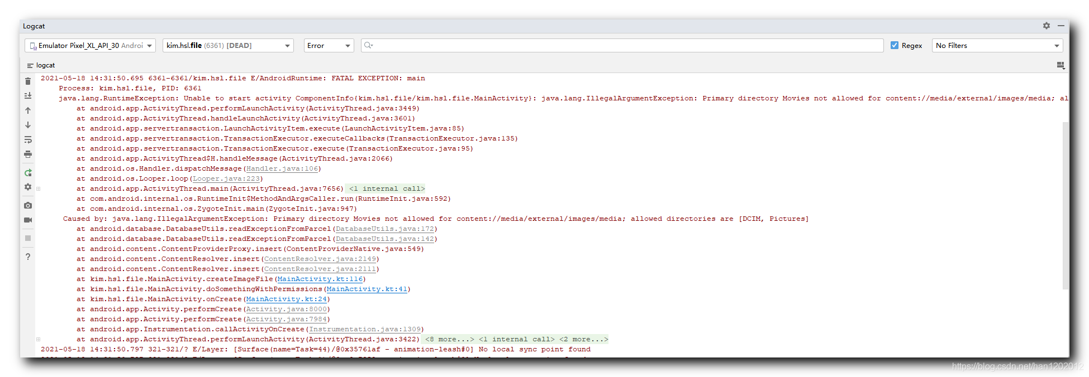Screen dimensions: 1089x377
Task: Click the Logcat window title
Action: click(x=34, y=26)
